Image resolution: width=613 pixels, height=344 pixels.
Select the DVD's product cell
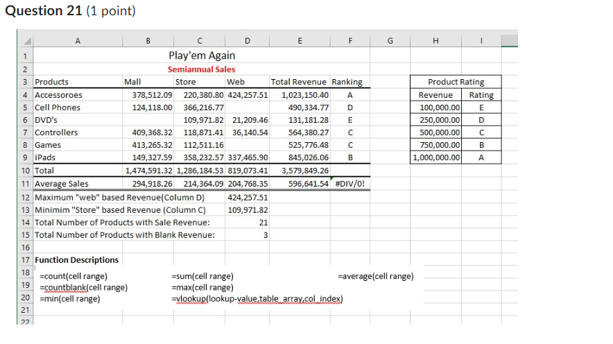tap(46, 120)
